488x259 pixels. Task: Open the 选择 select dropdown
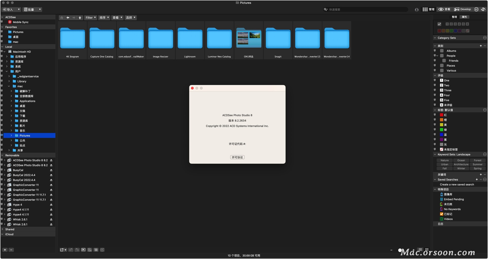pyautogui.click(x=131, y=18)
